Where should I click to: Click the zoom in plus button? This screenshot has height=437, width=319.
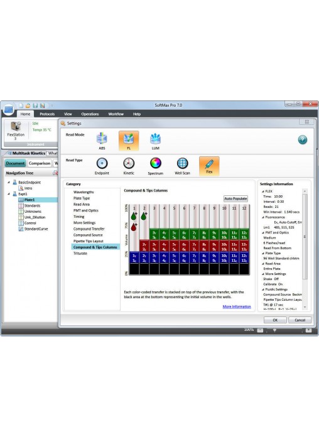point(308,330)
